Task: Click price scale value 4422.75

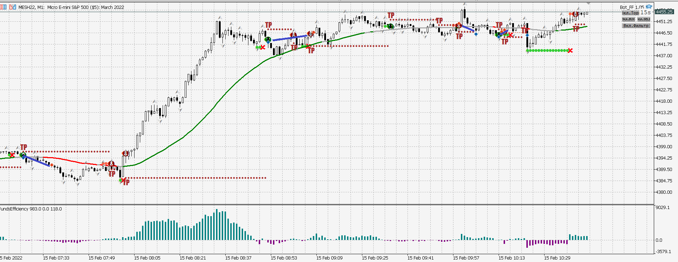Action: coord(664,90)
